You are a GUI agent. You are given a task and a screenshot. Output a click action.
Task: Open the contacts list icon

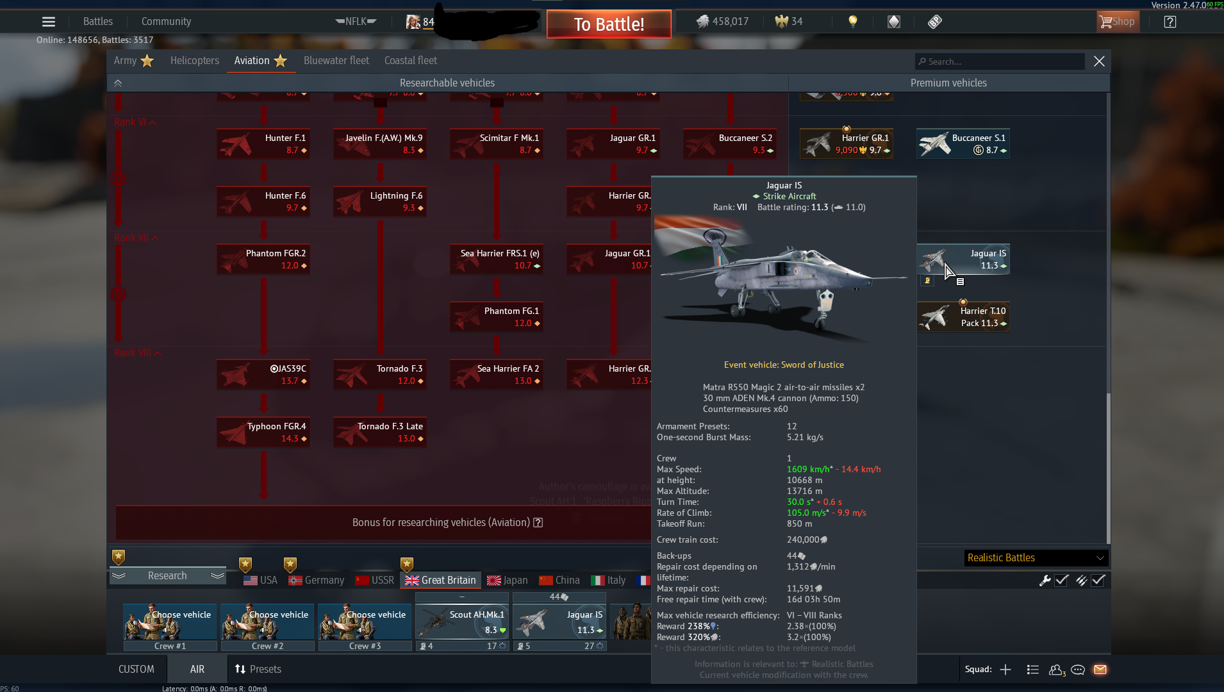point(1032,670)
